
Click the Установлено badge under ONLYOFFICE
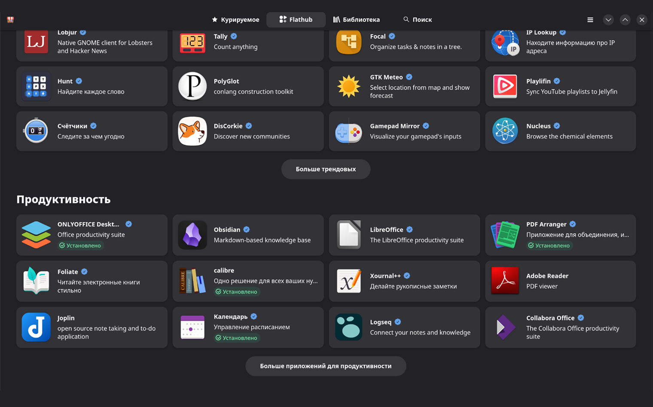point(80,246)
